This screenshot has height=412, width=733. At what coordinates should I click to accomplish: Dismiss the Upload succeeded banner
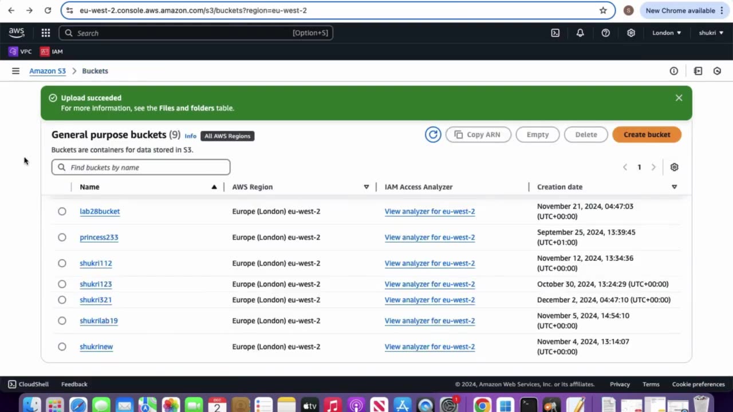679,98
